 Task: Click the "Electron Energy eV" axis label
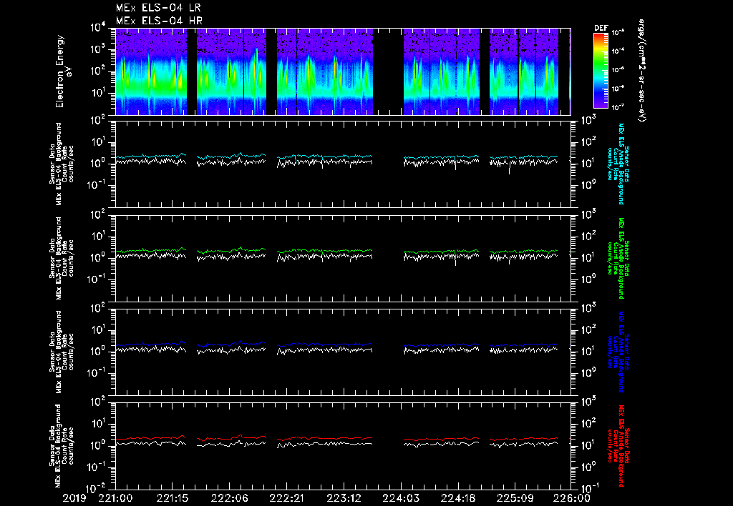63,71
